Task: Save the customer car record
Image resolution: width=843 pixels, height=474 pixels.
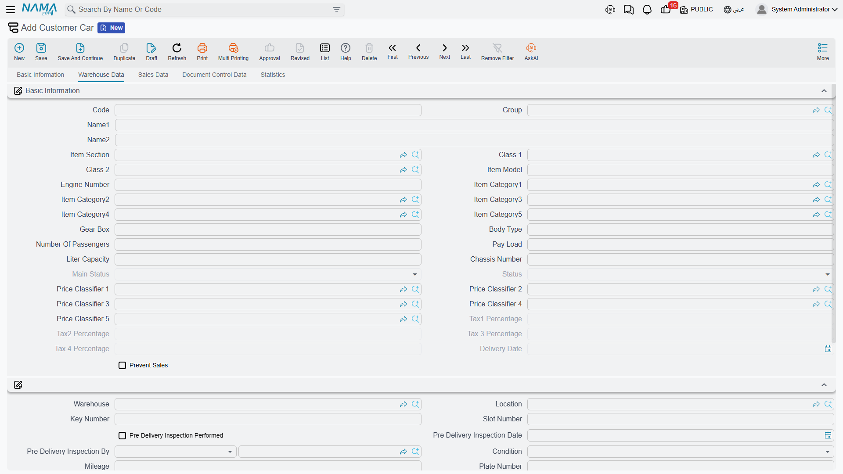Action: [x=41, y=51]
